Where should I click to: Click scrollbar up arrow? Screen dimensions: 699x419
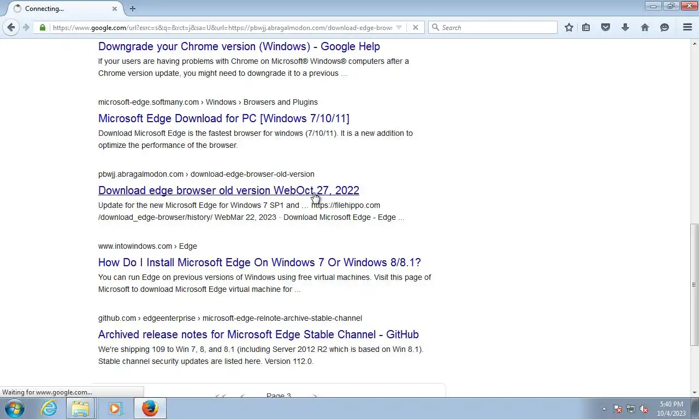[x=695, y=43]
